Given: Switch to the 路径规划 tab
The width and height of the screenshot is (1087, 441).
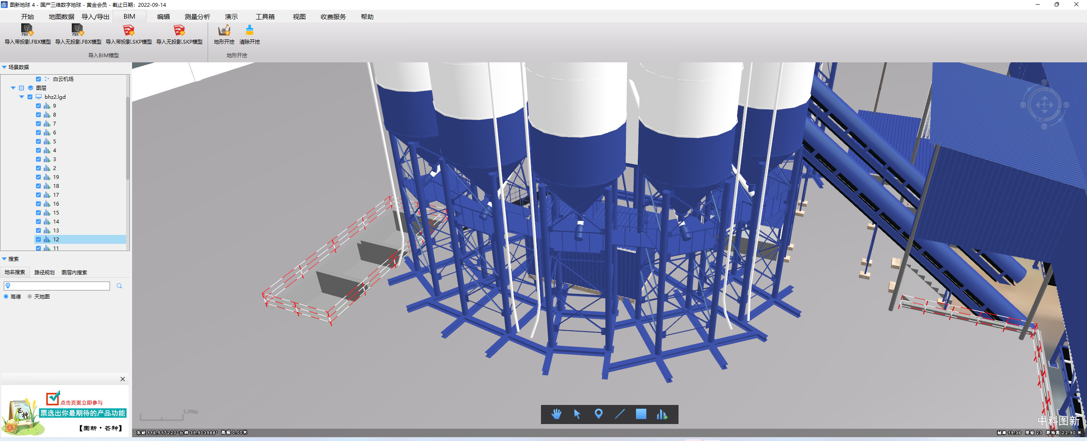Looking at the screenshot, I should coord(44,273).
